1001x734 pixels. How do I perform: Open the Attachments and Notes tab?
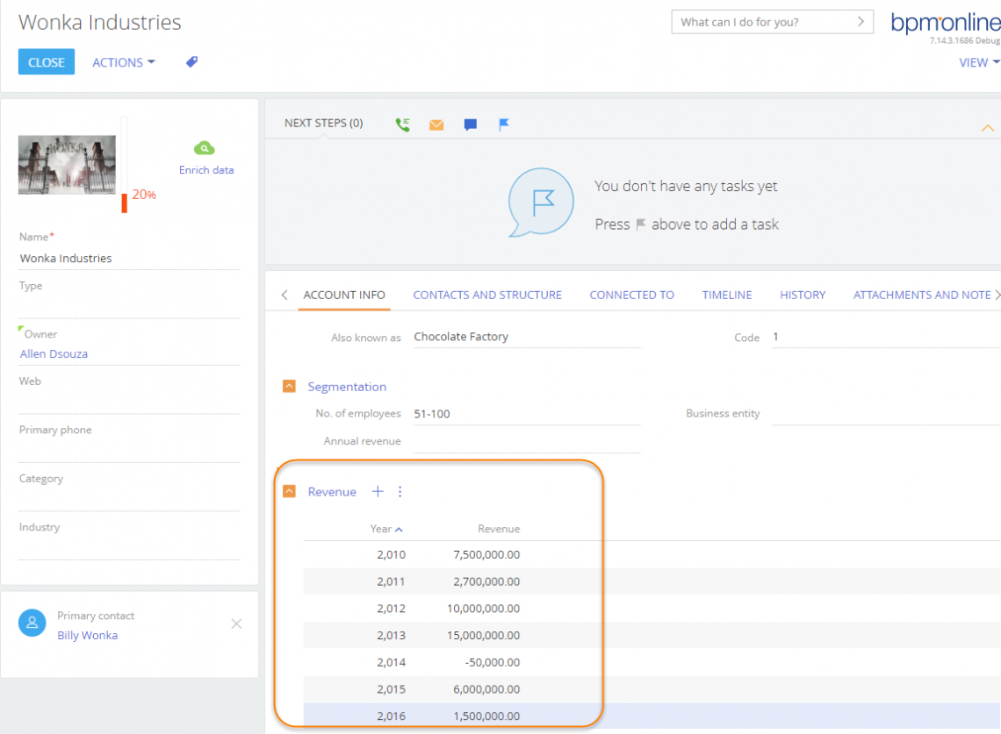pos(922,296)
